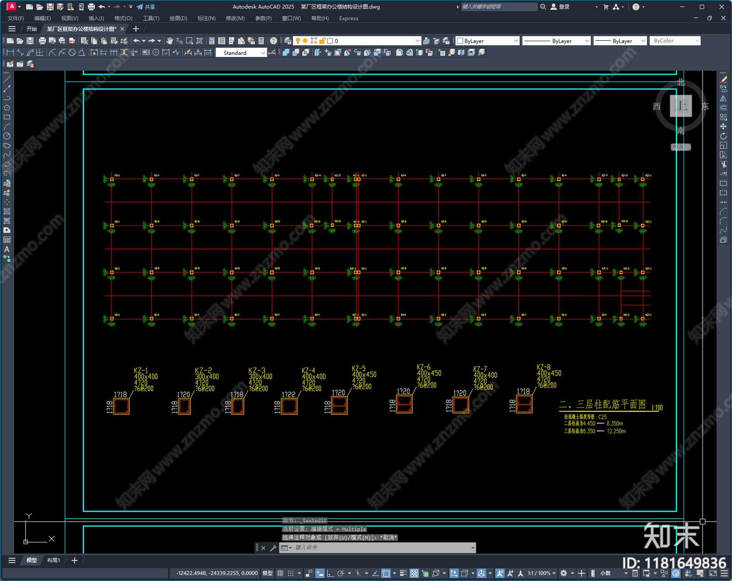
Task: Open the 绘图(D) menu
Action: click(178, 18)
